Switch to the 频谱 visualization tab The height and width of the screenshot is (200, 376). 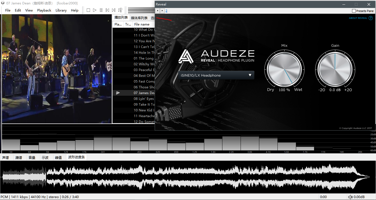pyautogui.click(x=19, y=157)
